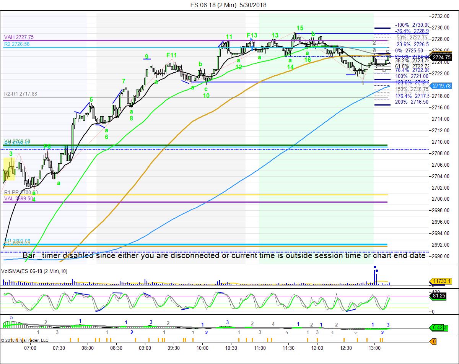Click the R1-PP 2700.63 label

[21, 193]
